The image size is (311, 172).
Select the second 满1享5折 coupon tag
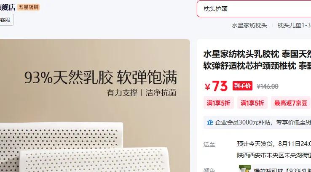252,103
